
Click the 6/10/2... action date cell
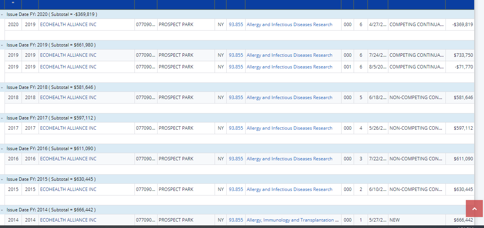point(378,189)
